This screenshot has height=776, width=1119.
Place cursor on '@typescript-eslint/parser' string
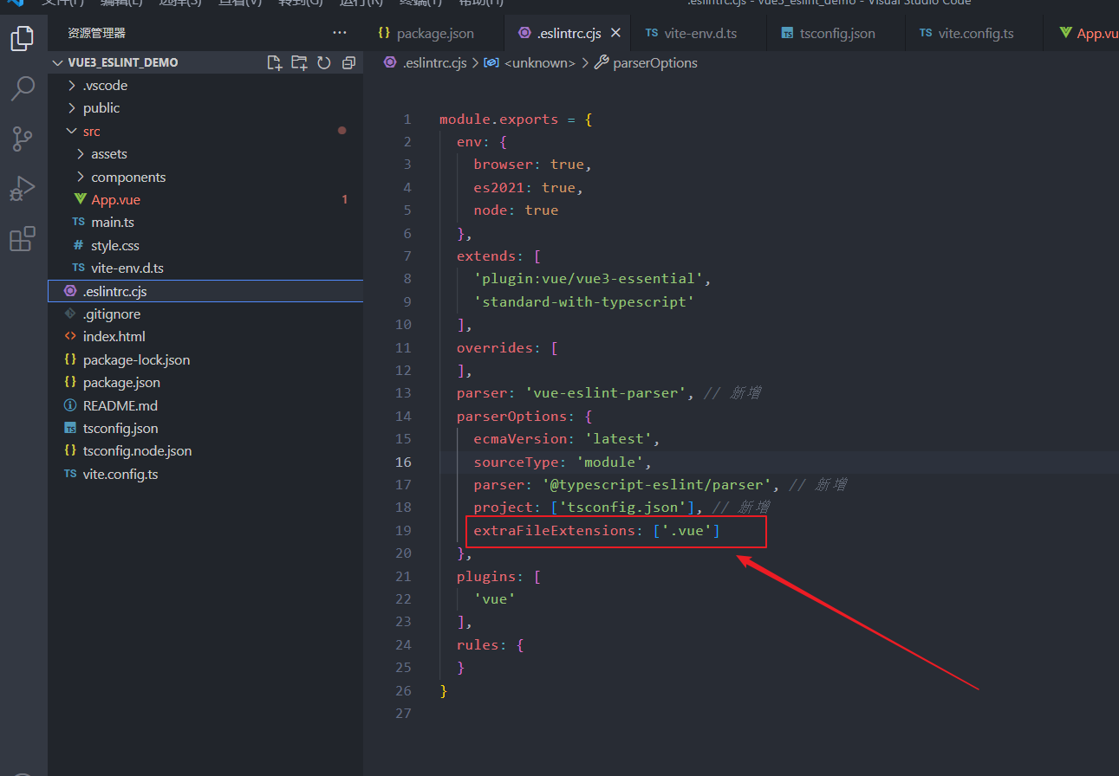pos(657,484)
